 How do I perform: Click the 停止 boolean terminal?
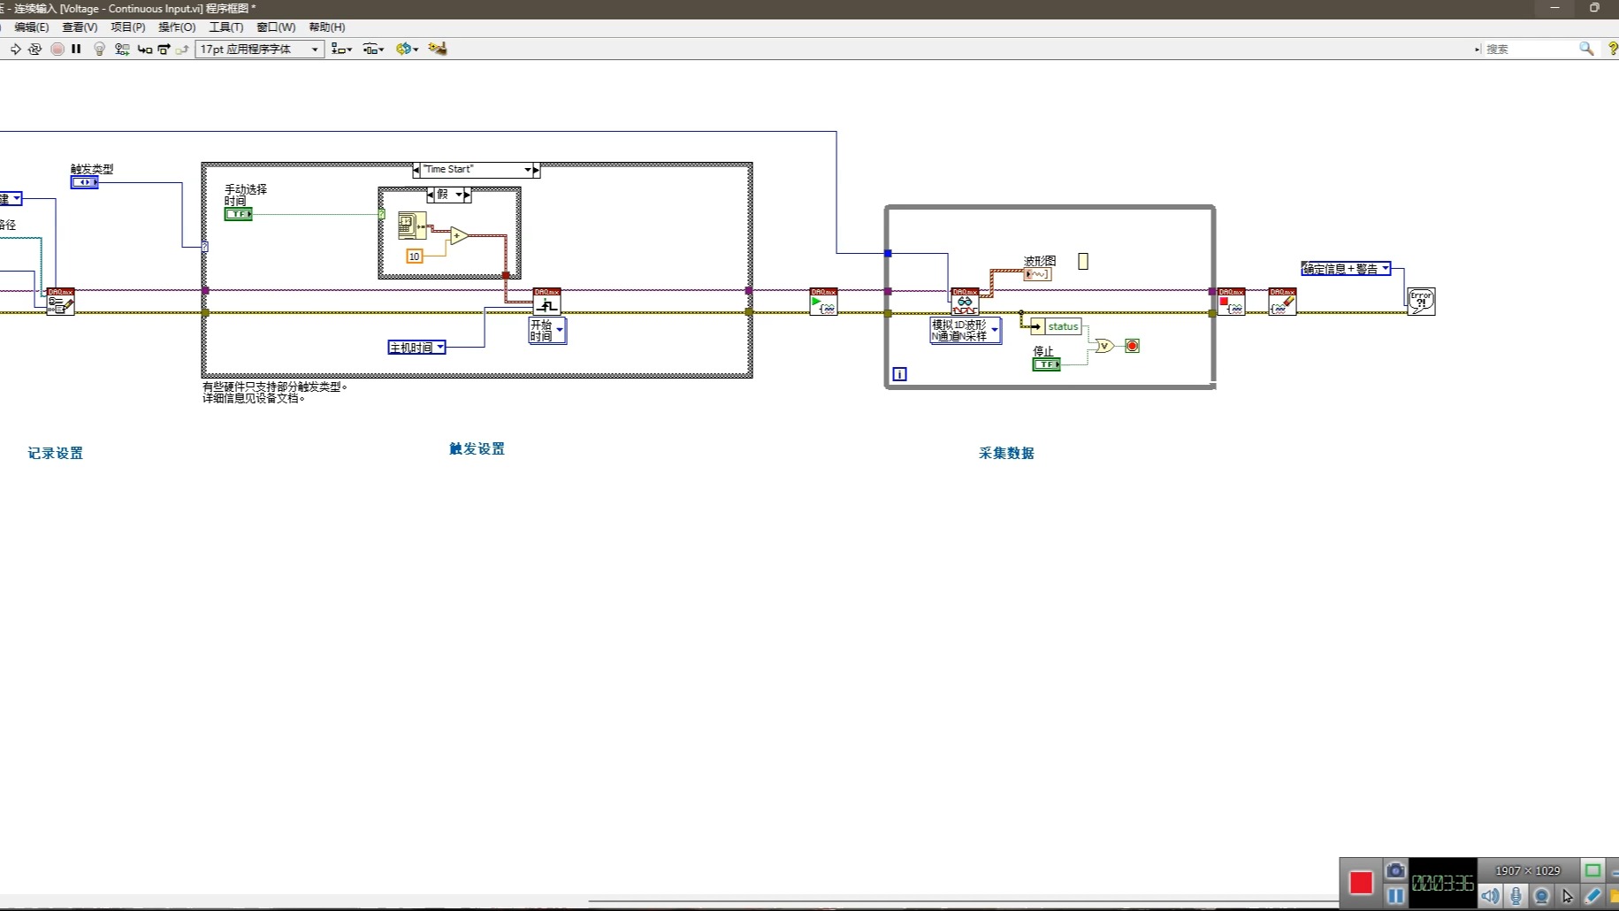tap(1046, 364)
